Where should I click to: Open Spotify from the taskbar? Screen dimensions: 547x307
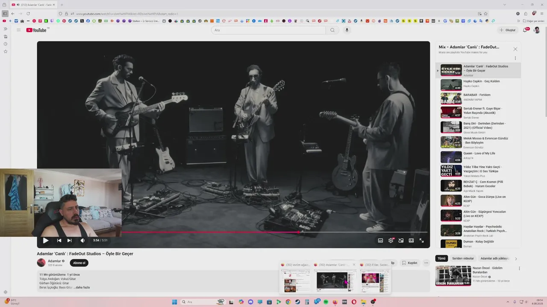click(x=325, y=302)
